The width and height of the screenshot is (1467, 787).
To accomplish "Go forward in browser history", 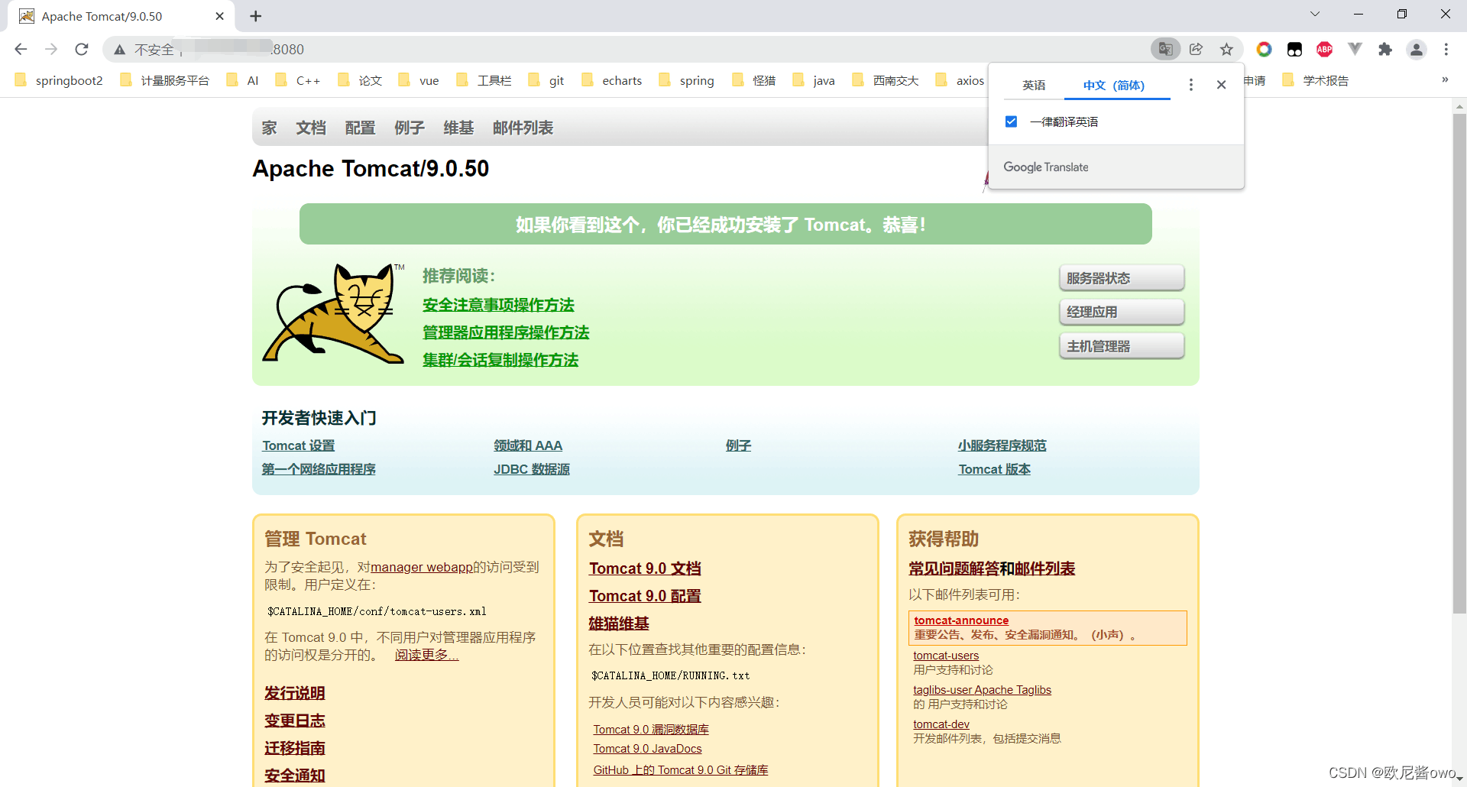I will (51, 50).
